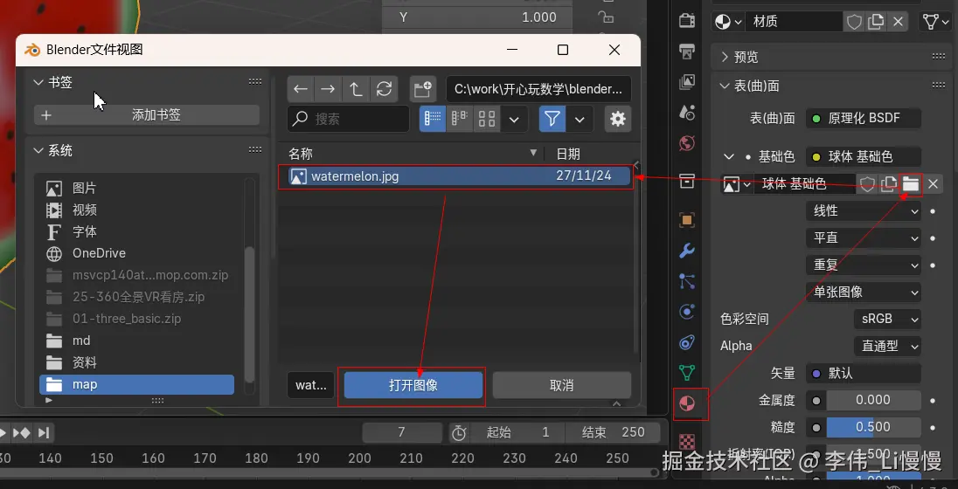Switch to vertical list view
Screen dimensions: 958x489
click(x=433, y=119)
